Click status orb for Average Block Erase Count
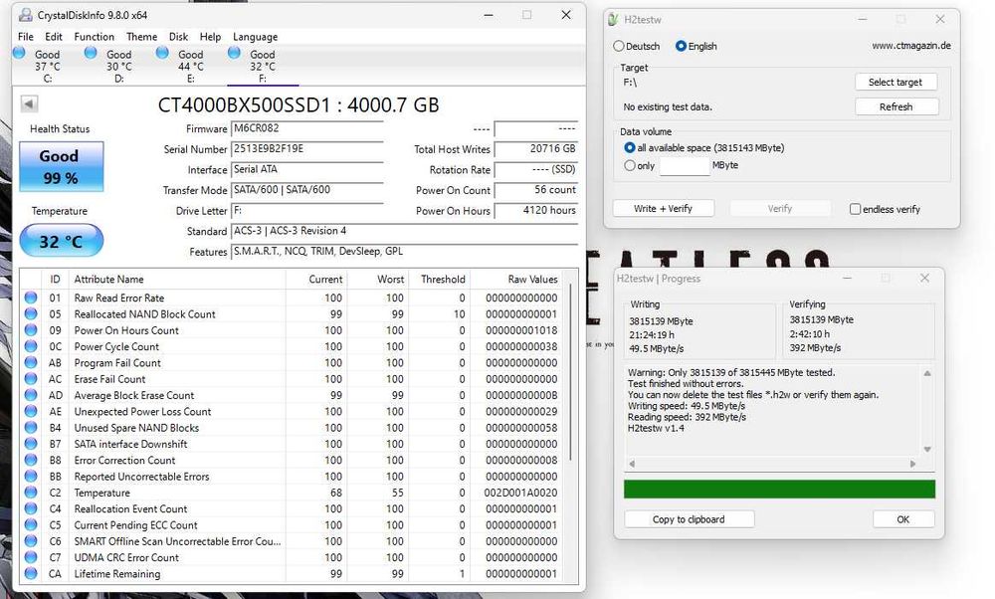The image size is (995, 599). [x=31, y=395]
